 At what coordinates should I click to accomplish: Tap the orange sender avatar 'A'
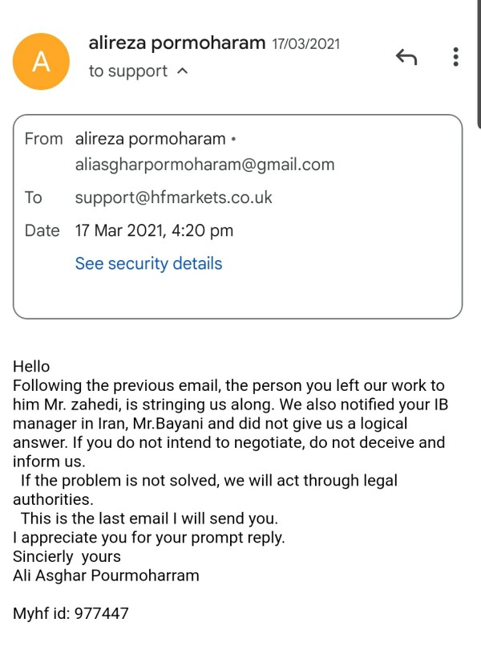[x=40, y=62]
